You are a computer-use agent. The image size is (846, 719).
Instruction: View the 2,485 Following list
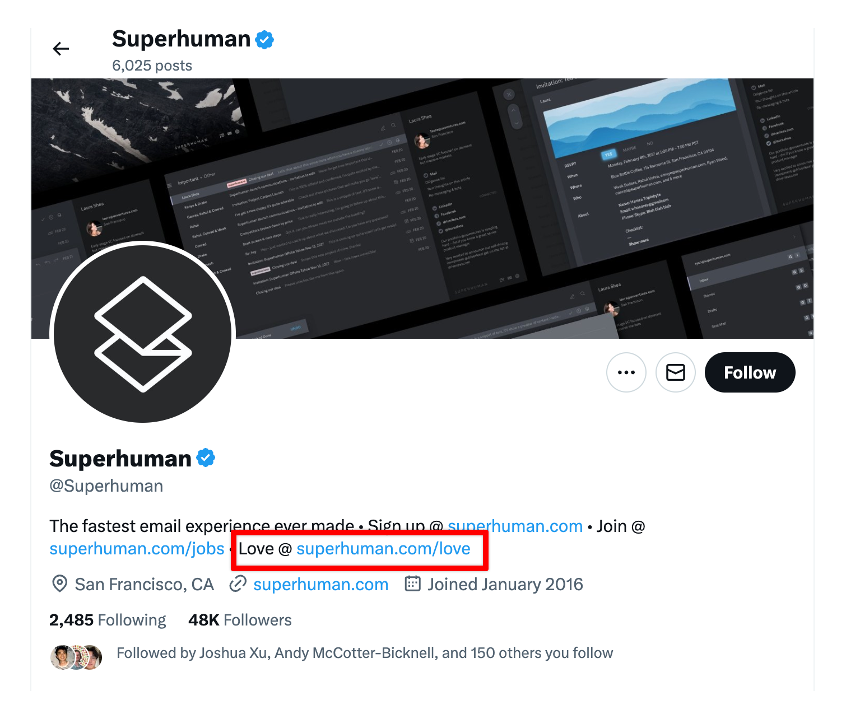[x=108, y=620]
